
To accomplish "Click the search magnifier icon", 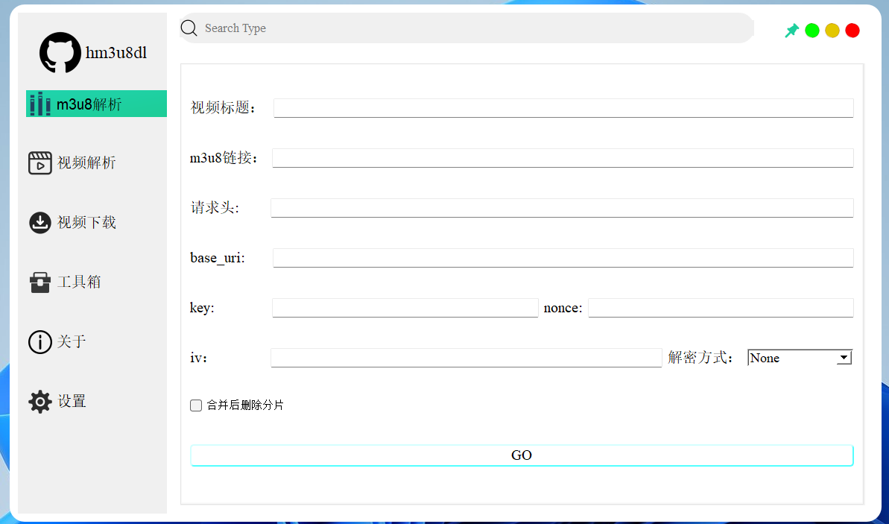I will coord(189,28).
